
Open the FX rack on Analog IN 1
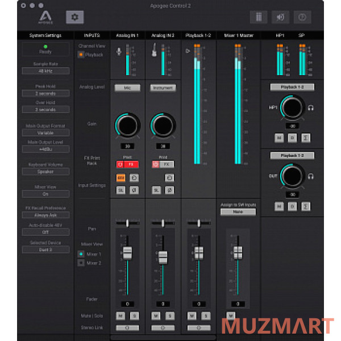[x=131, y=164]
